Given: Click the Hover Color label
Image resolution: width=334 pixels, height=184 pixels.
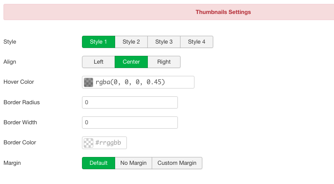Looking at the screenshot, I should (x=19, y=82).
